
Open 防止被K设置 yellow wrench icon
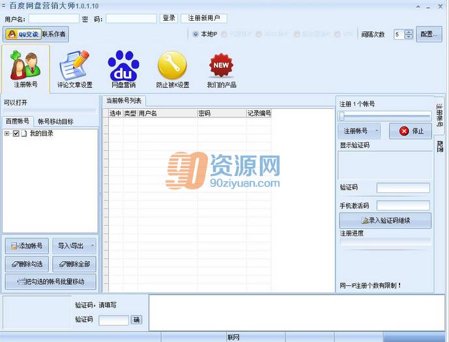[x=173, y=69]
